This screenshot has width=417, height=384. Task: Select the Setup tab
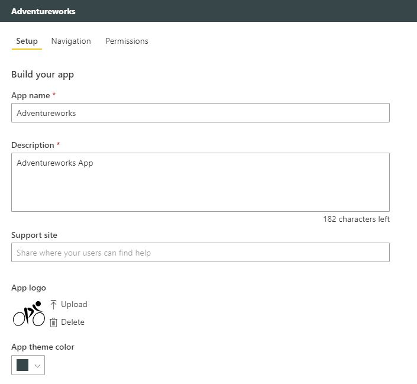coord(27,41)
